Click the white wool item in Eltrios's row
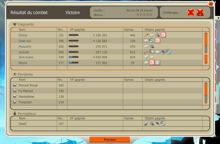Image resolution: width=220 pixels, height=144 pixels. [152, 35]
